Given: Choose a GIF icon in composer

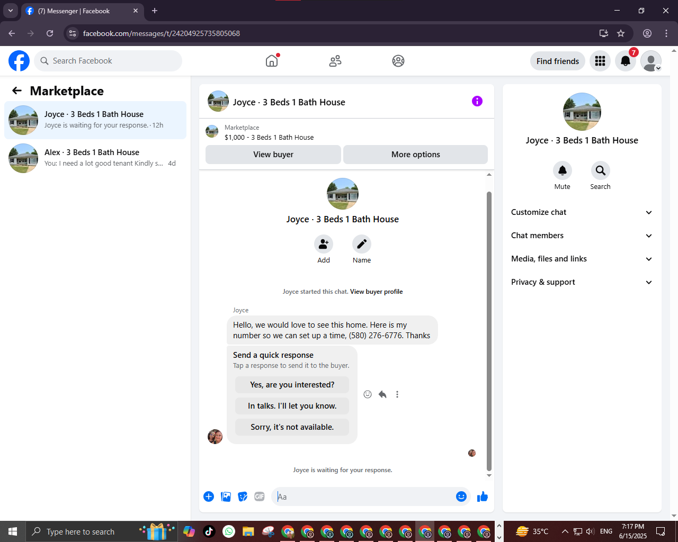Looking at the screenshot, I should pyautogui.click(x=260, y=496).
